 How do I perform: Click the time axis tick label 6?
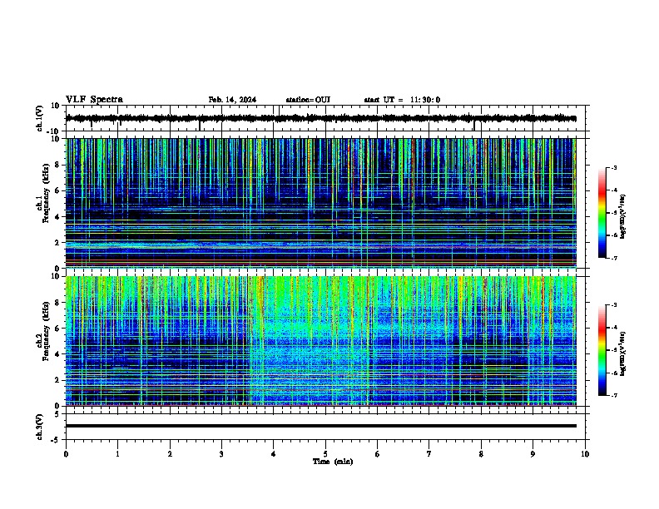point(378,454)
